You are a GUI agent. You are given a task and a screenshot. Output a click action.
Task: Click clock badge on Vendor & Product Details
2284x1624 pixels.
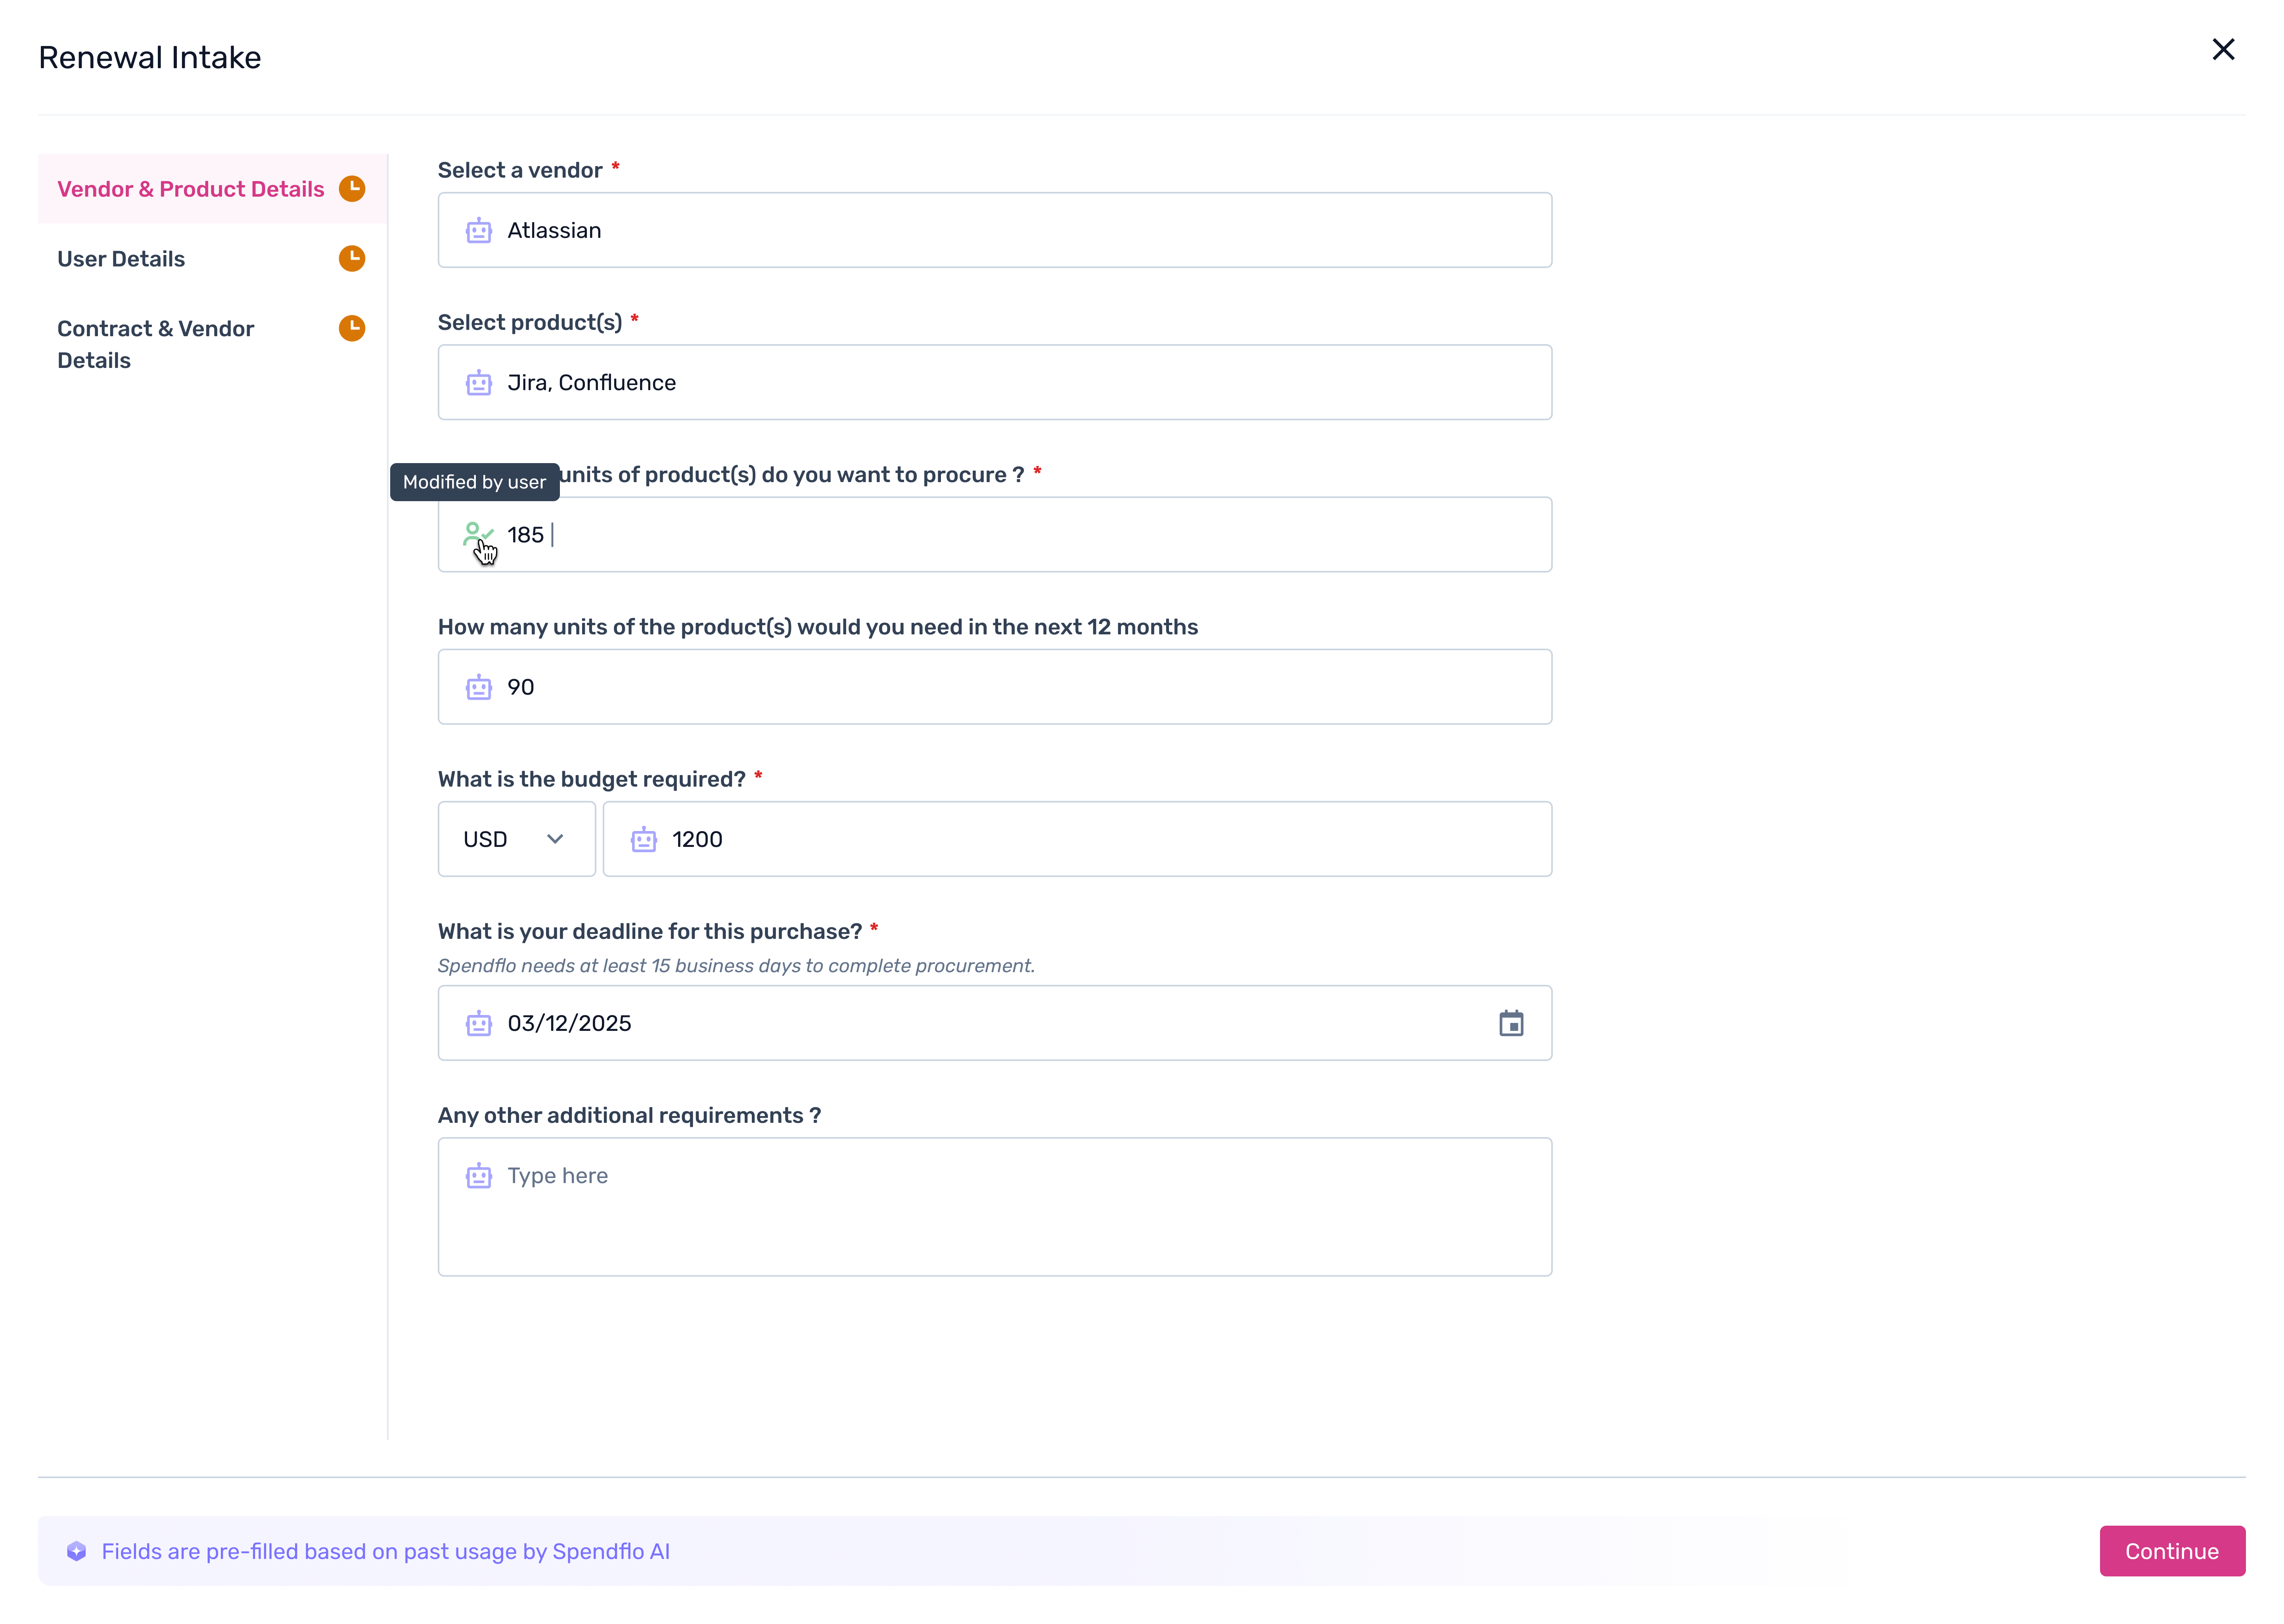(x=352, y=188)
